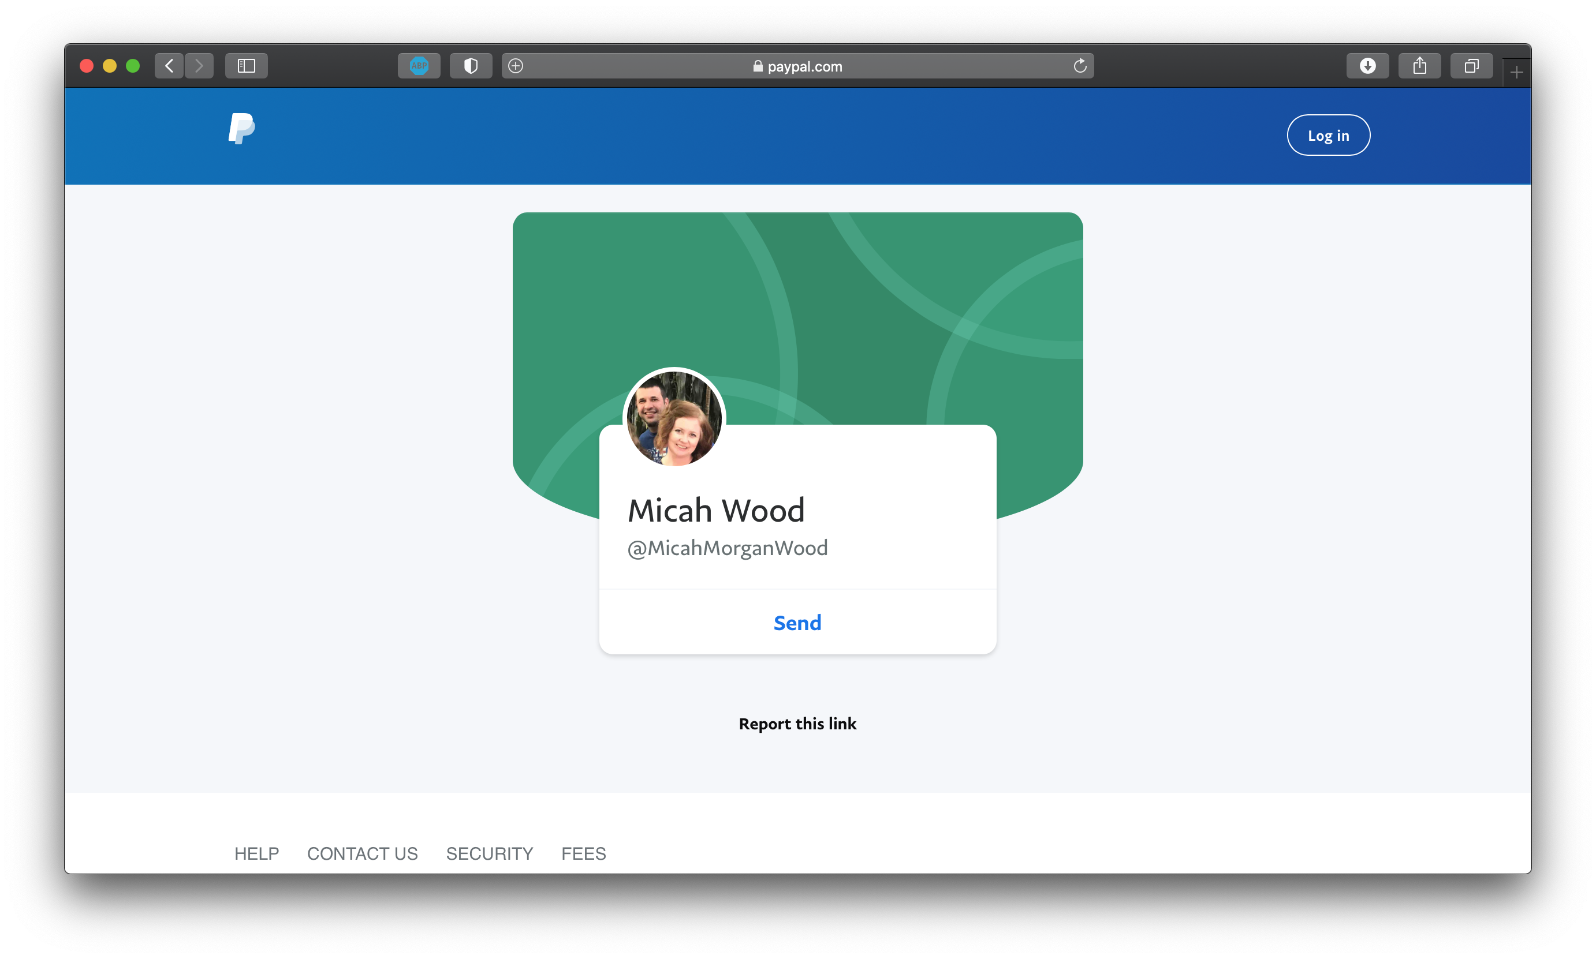Open the Safari downloads button
The image size is (1596, 959).
coord(1368,66)
